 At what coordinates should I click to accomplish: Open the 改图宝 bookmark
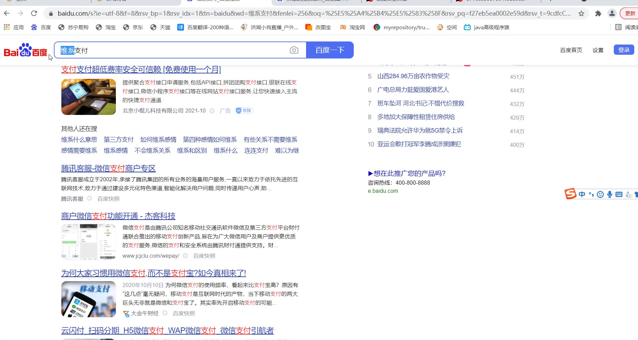click(318, 27)
